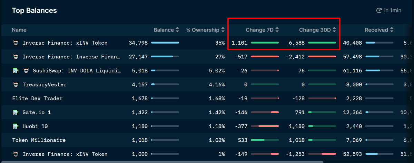
Task: Click Inverse Finance icon on first xINV row
Action: tap(16, 43)
